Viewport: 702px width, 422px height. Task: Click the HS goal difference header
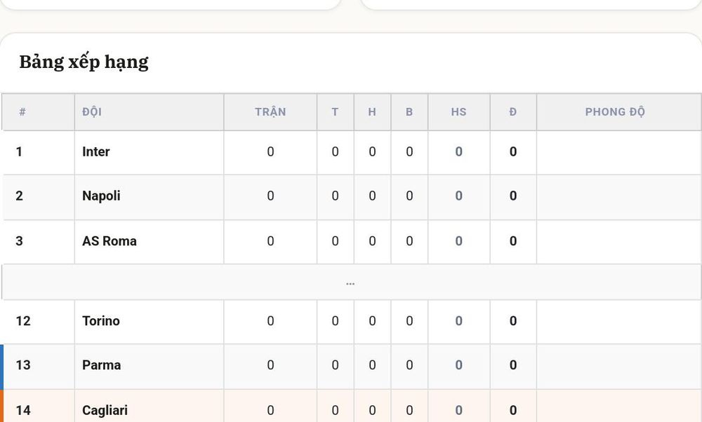pos(458,111)
